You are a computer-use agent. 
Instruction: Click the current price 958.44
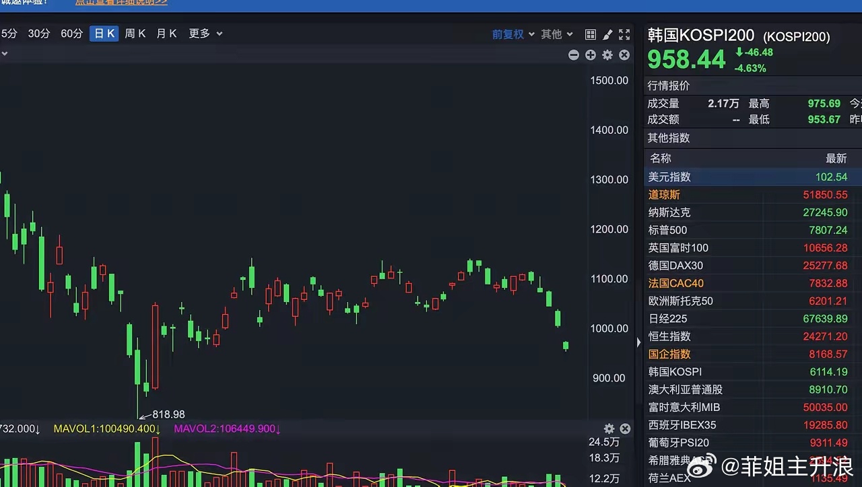click(686, 60)
